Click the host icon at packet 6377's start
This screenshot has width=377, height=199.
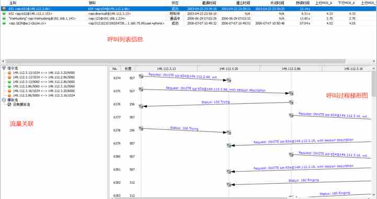[x=291, y=115]
